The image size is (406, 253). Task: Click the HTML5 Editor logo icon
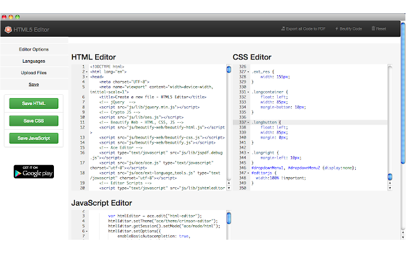point(8,28)
